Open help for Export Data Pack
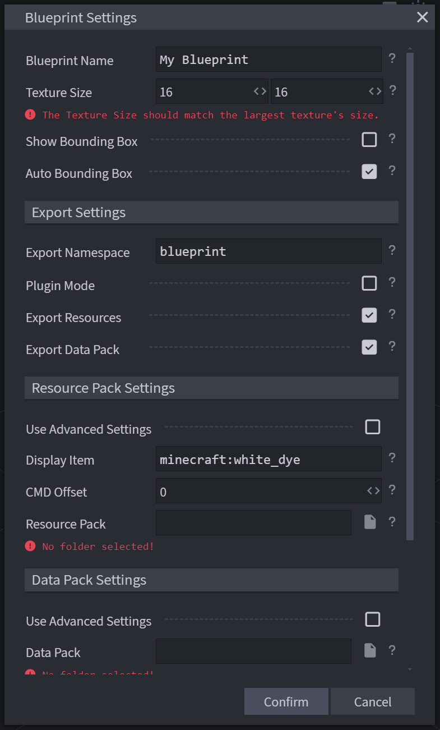Screen dimensions: 440x730 (x=392, y=346)
